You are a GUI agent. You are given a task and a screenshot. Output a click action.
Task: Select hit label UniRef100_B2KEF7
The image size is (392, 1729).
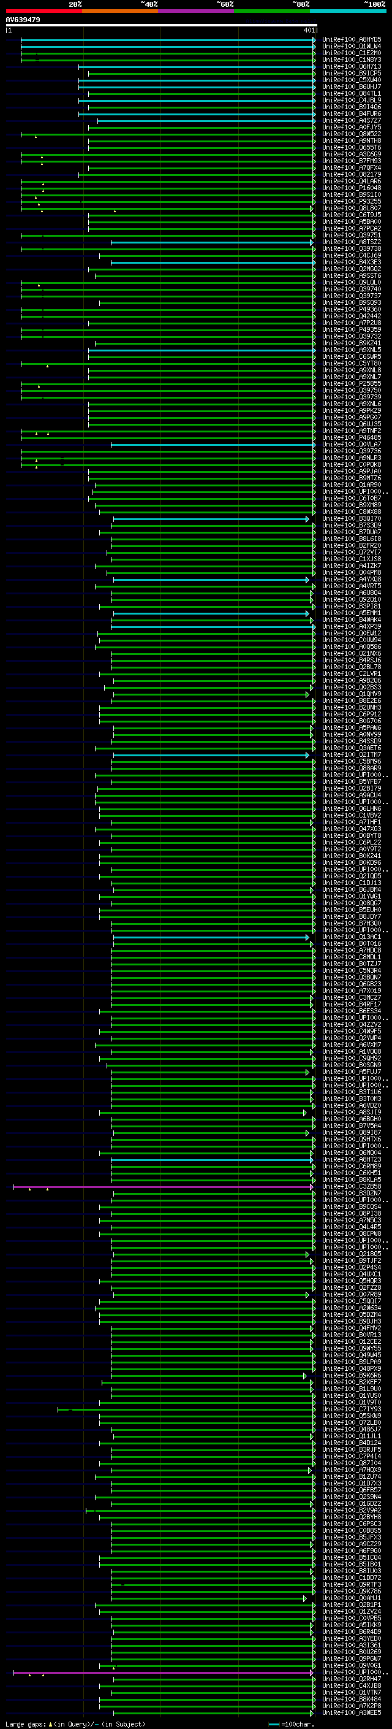tap(352, 1382)
